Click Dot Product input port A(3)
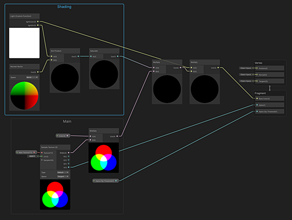Screen dimensions: 292x220 click(x=52, y=56)
